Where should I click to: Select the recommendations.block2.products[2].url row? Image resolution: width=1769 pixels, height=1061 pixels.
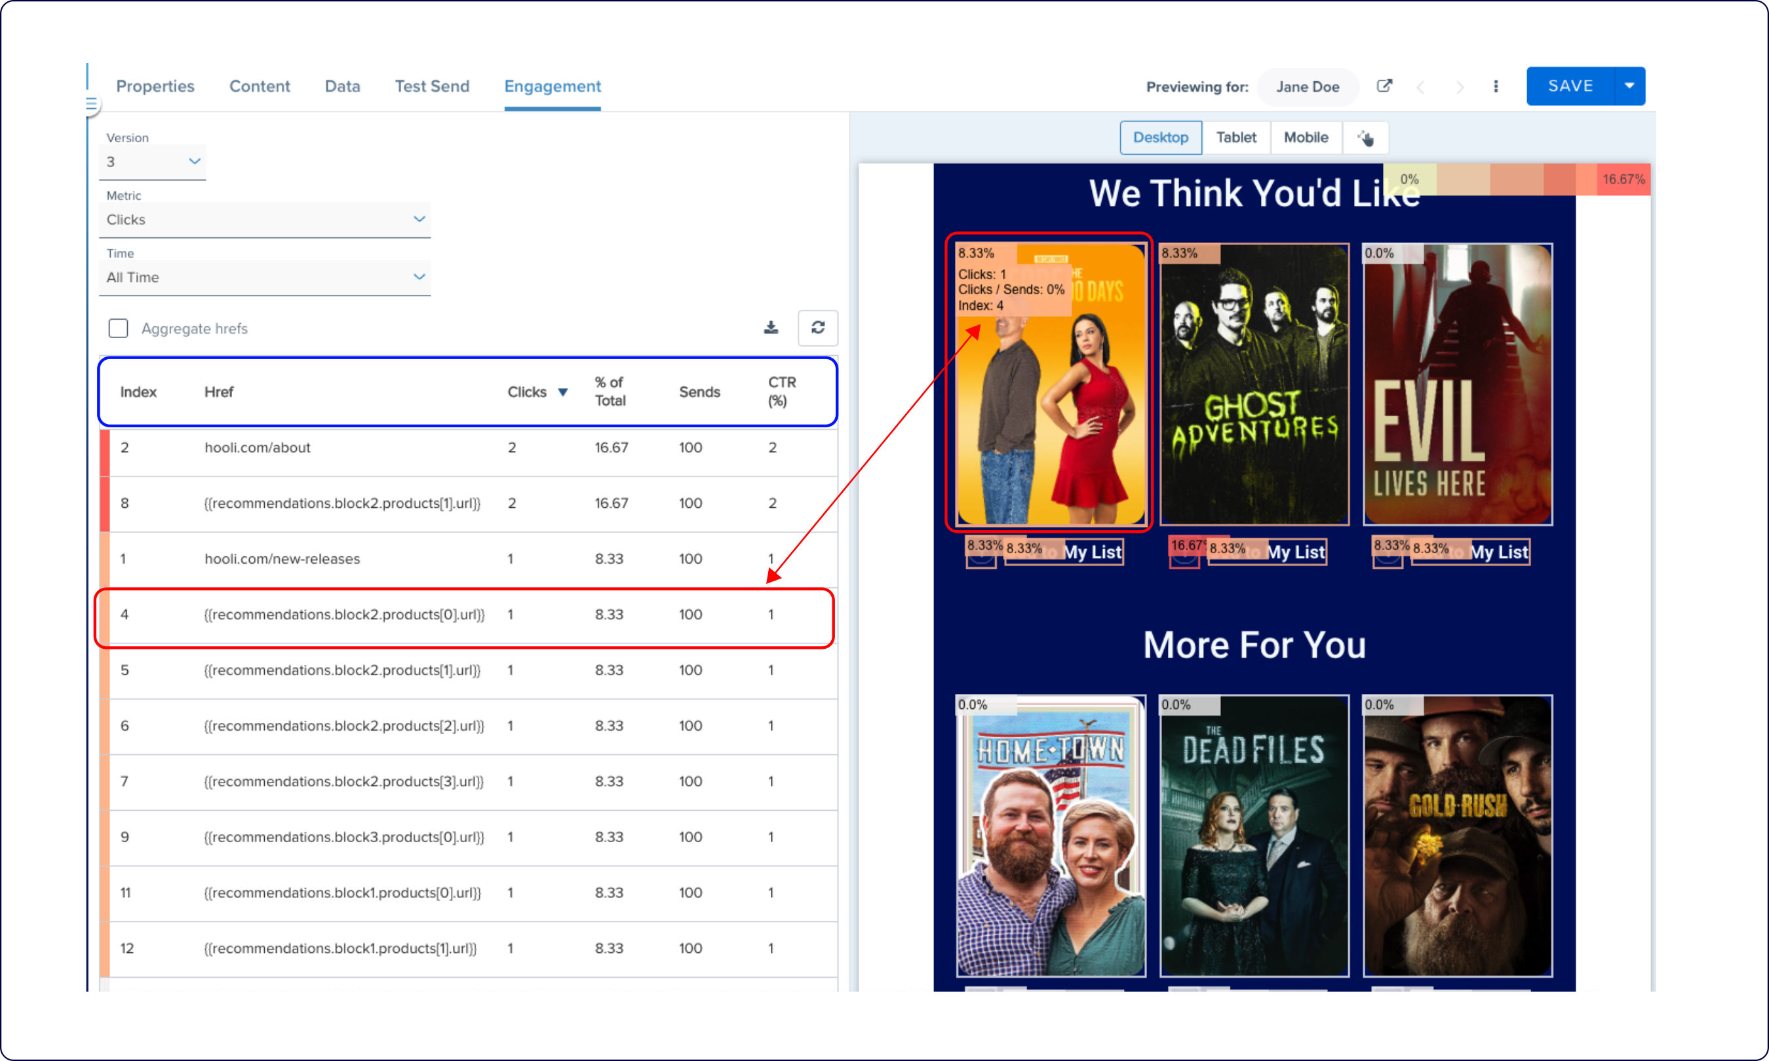(469, 725)
